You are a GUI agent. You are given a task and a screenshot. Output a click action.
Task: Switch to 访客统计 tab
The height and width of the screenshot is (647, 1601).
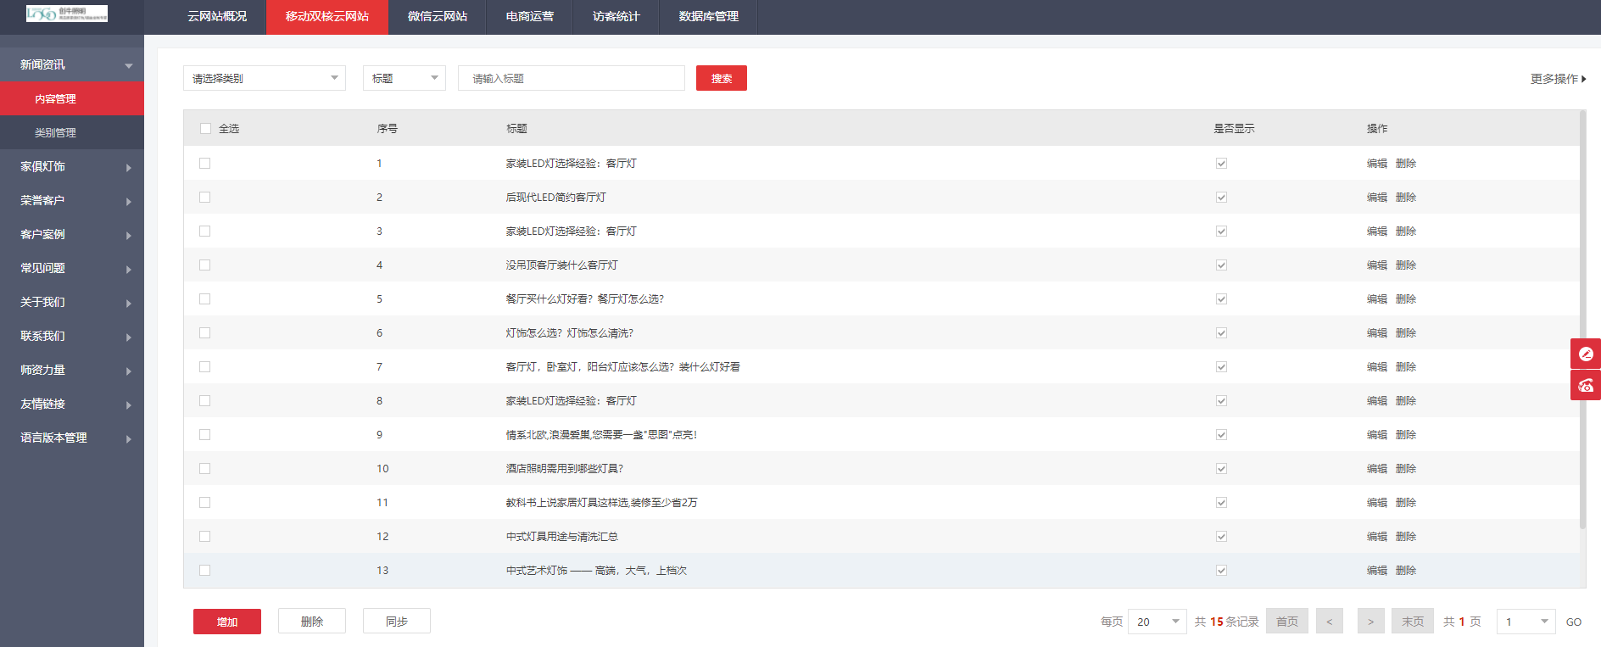[x=616, y=17]
